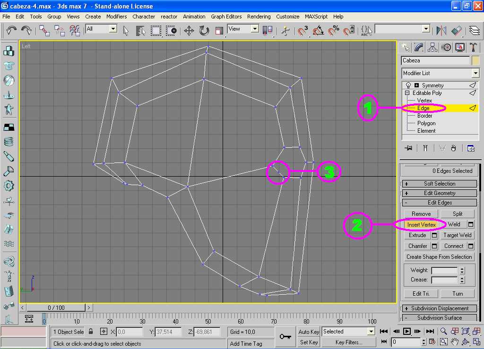Open the Rendering menu
The height and width of the screenshot is (349, 484).
(x=259, y=17)
